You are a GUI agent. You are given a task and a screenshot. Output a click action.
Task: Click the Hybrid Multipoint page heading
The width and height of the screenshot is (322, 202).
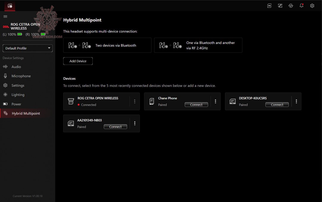[x=82, y=20]
